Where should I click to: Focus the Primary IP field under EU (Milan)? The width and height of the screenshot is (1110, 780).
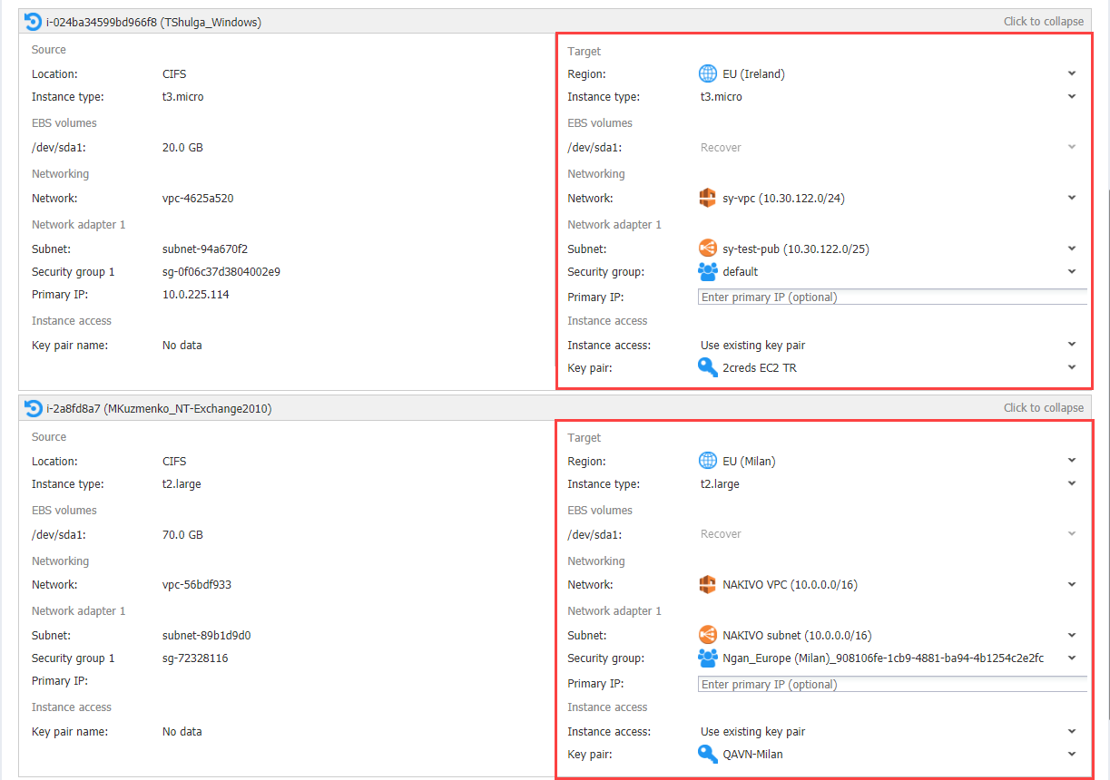(892, 684)
